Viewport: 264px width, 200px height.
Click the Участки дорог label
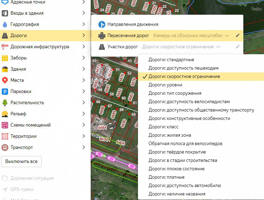click(123, 47)
